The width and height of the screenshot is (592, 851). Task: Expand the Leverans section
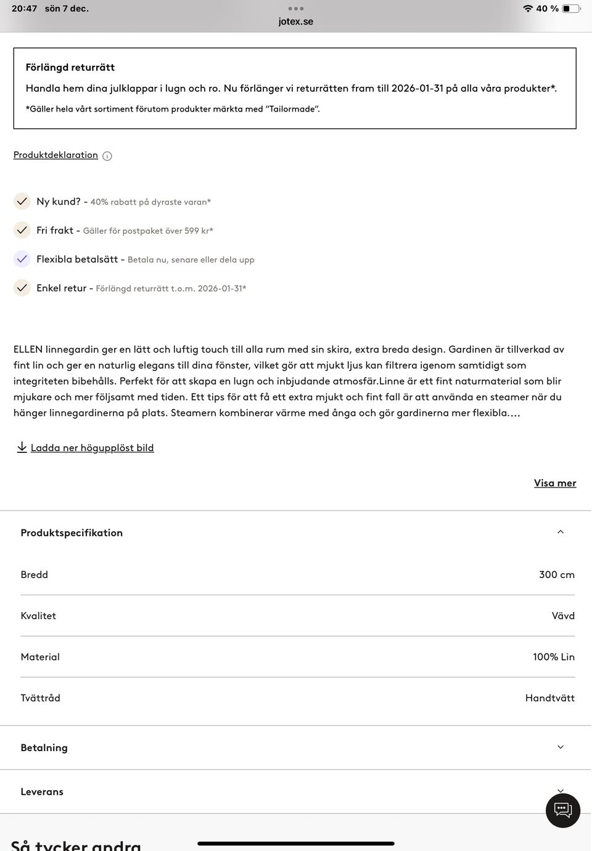tap(560, 791)
